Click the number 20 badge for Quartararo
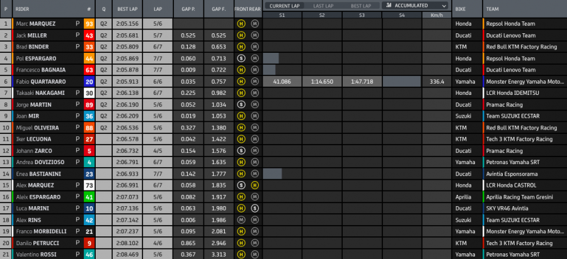 click(x=89, y=82)
